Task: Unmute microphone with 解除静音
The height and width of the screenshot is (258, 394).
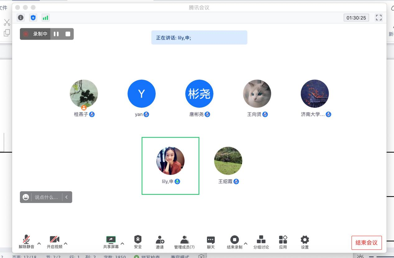Action: pos(26,242)
